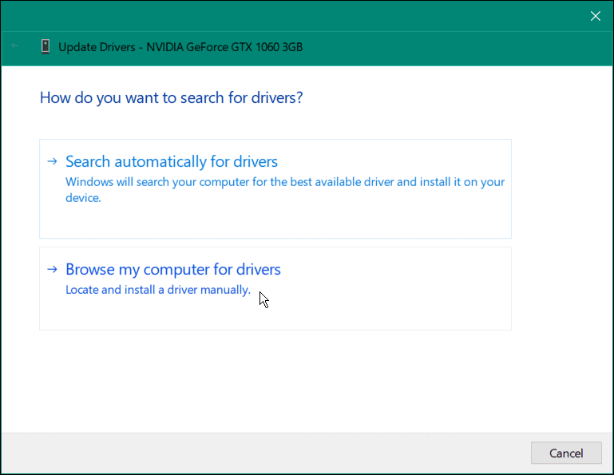Screen dimensions: 614x475
Task: Click the back arrow in the title bar
Action: (x=15, y=46)
